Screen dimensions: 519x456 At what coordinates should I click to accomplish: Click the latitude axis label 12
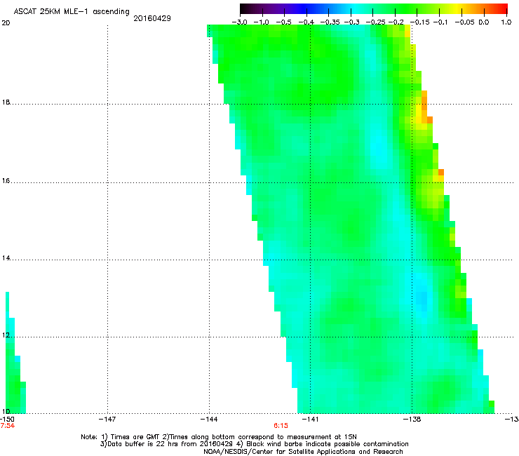6,335
